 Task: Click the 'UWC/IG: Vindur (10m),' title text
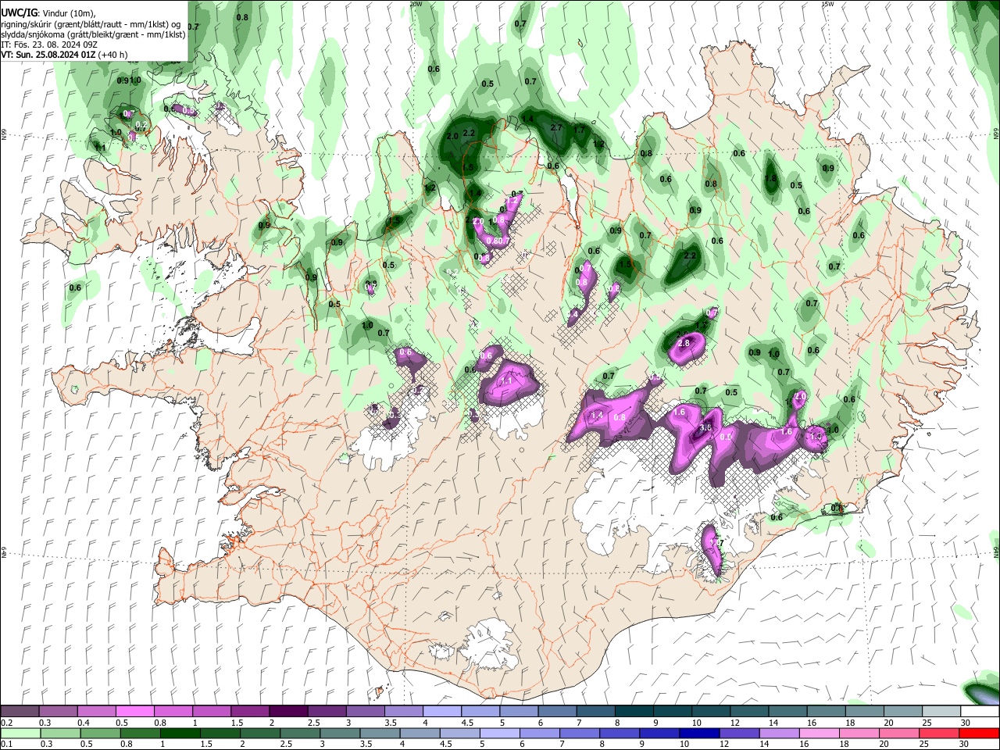pyautogui.click(x=48, y=13)
